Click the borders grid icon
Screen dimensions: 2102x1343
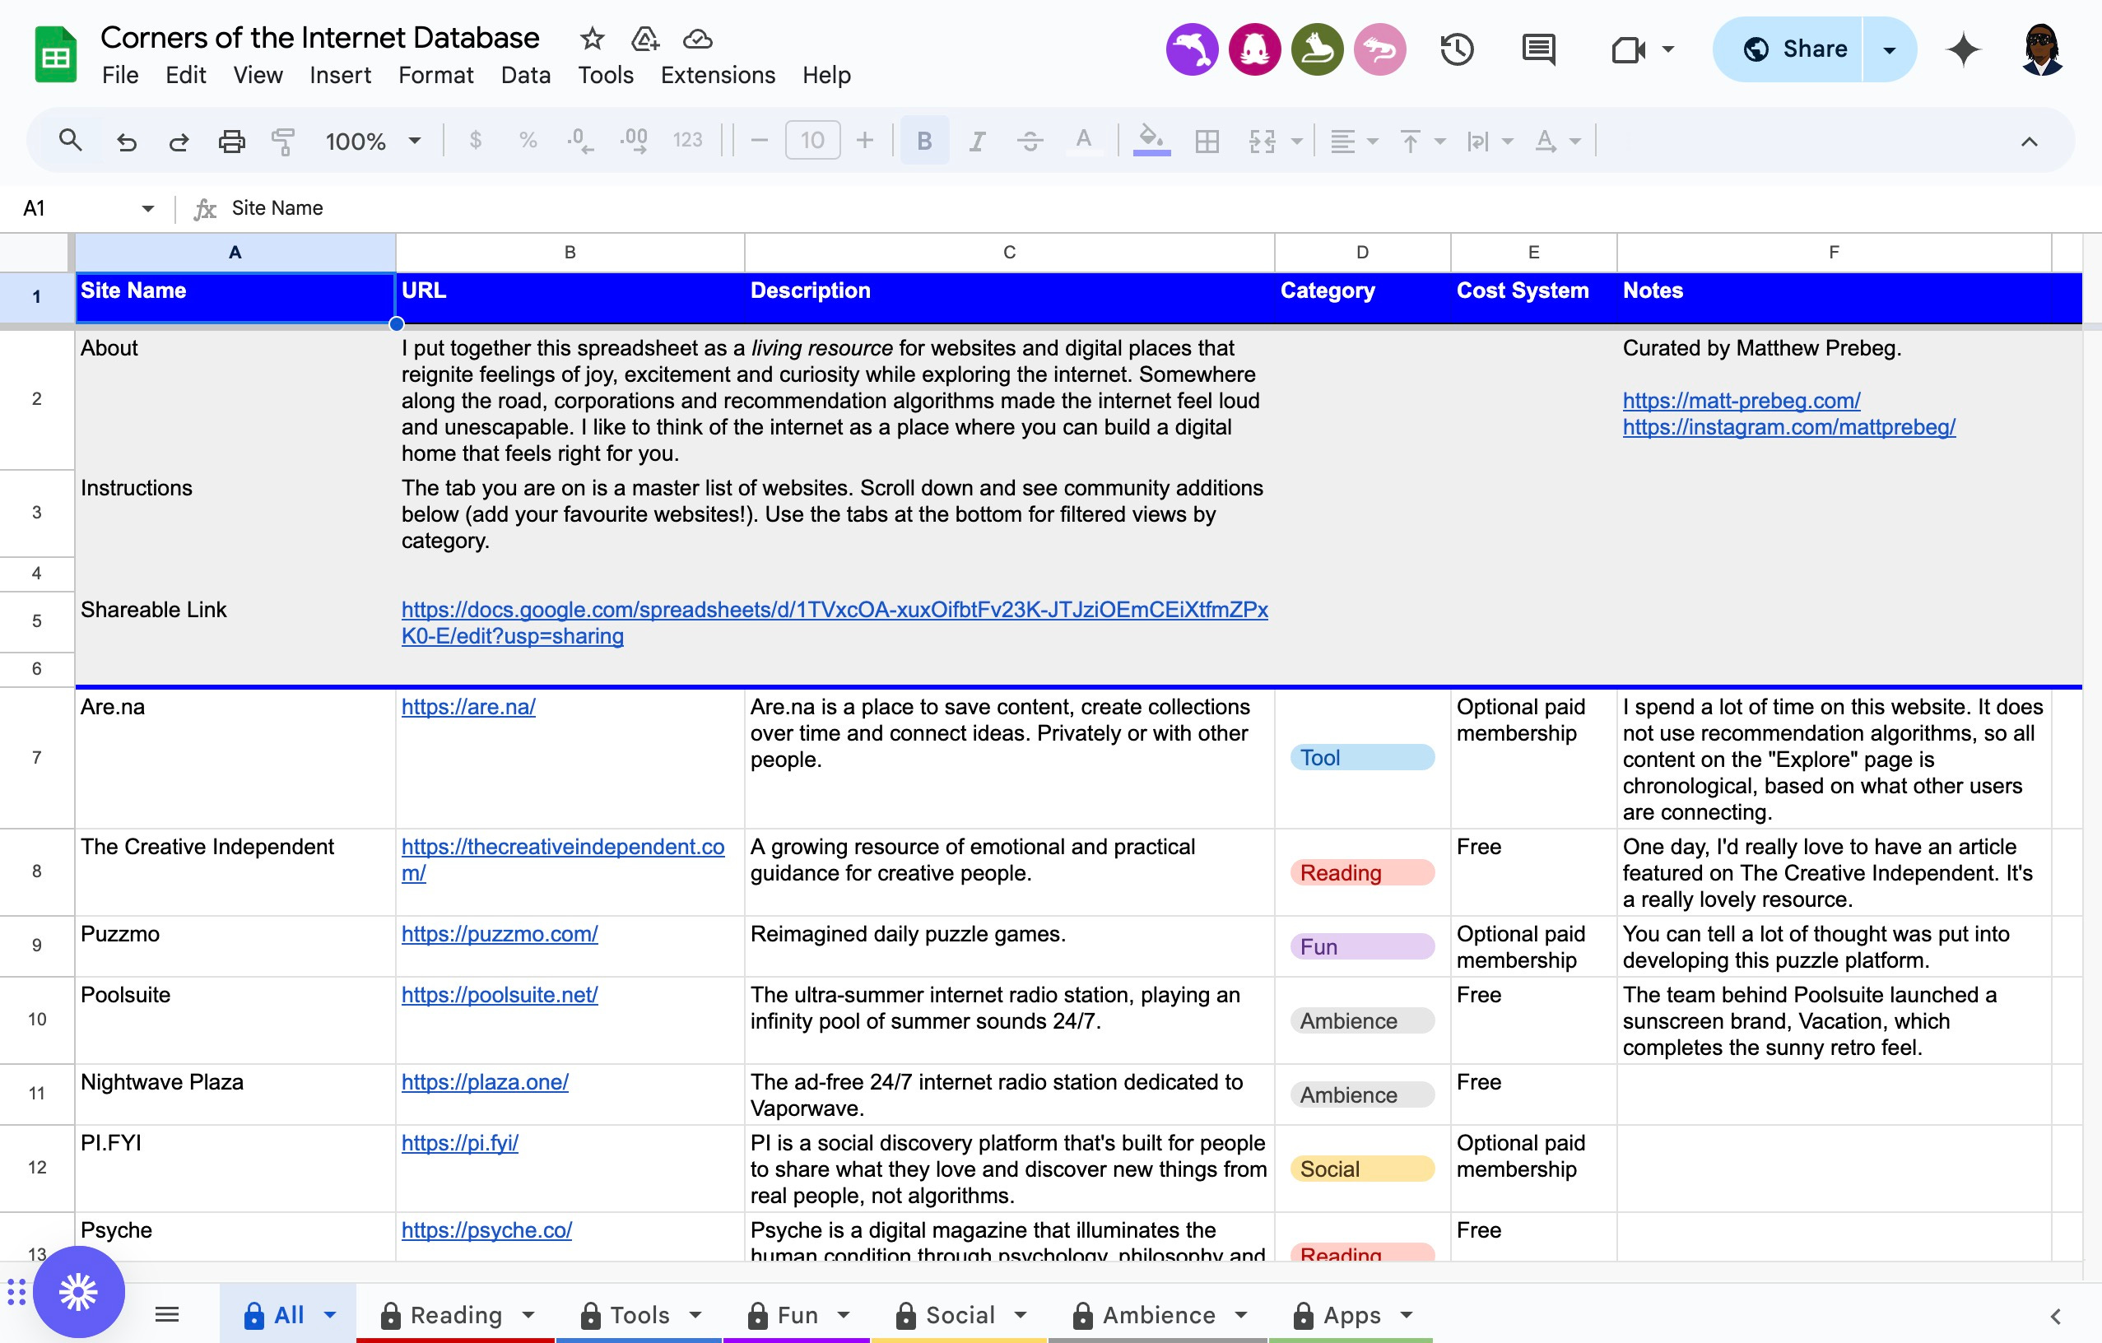coord(1207,141)
